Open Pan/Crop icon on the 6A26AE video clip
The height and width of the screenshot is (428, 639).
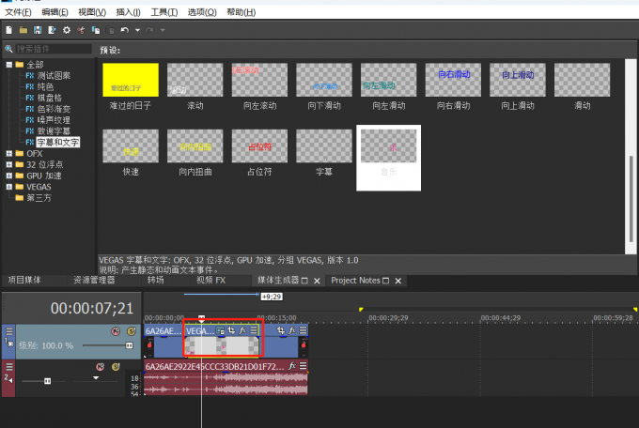[281, 330]
